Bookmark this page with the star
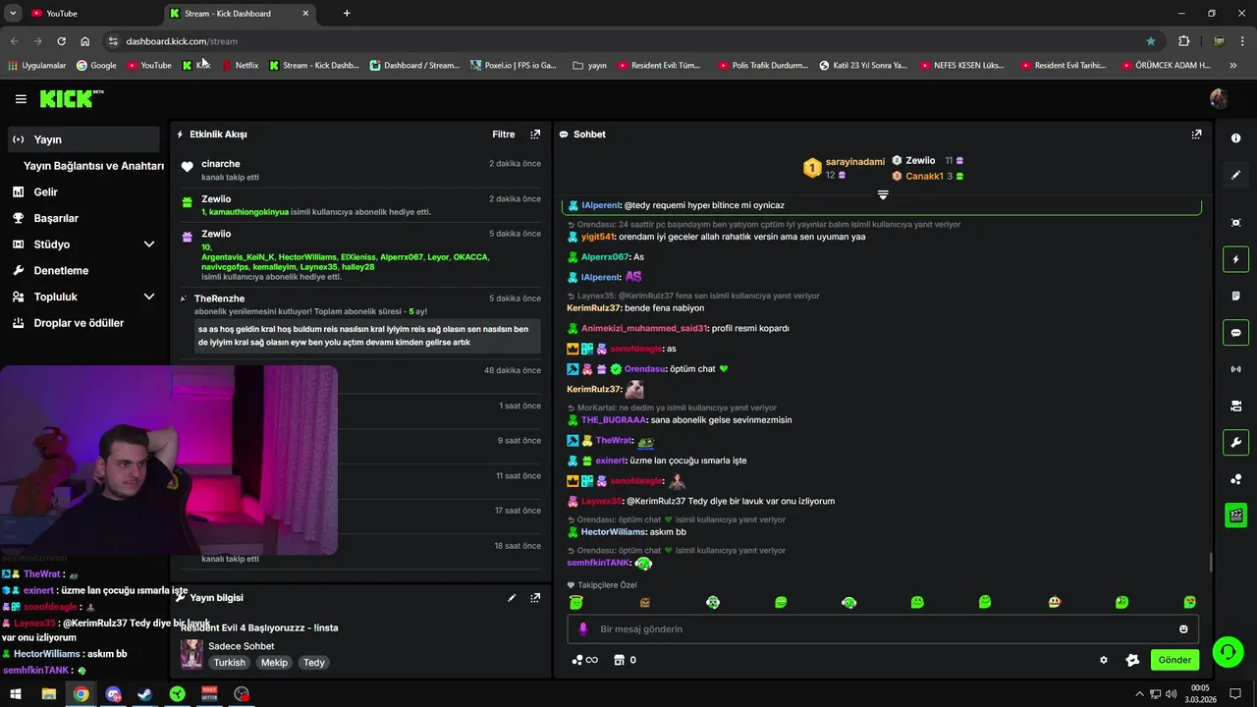Image resolution: width=1257 pixels, height=707 pixels. [x=1151, y=41]
